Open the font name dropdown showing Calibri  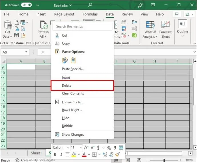68,148
